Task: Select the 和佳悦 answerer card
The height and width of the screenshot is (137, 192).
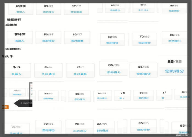Action: pyautogui.click(x=21, y=9)
